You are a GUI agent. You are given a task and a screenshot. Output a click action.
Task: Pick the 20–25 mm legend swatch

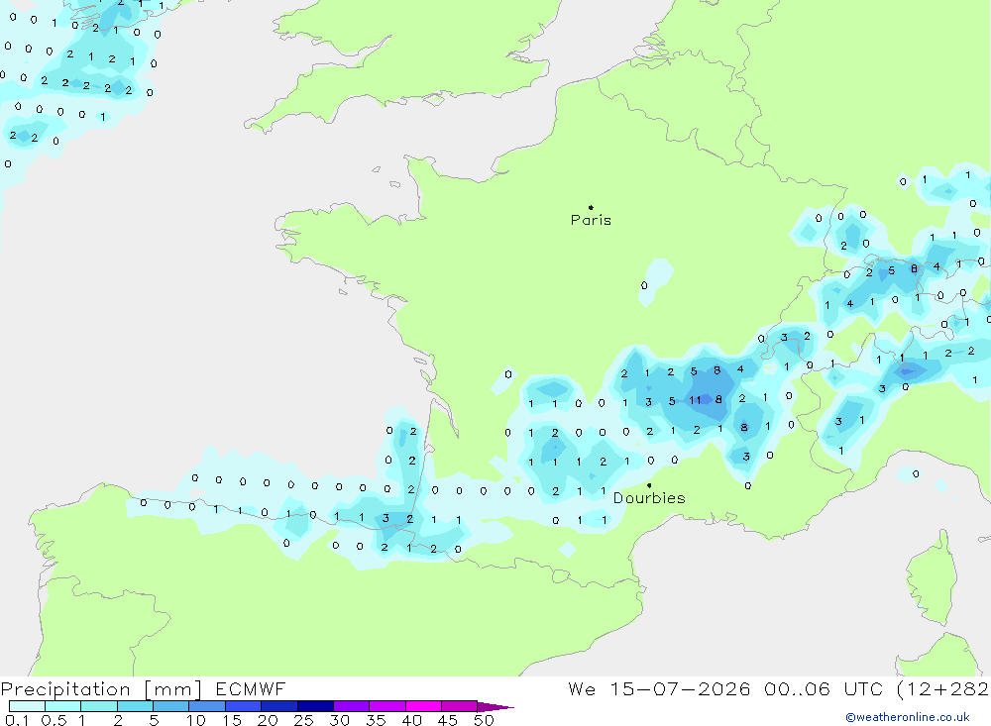[x=278, y=706]
